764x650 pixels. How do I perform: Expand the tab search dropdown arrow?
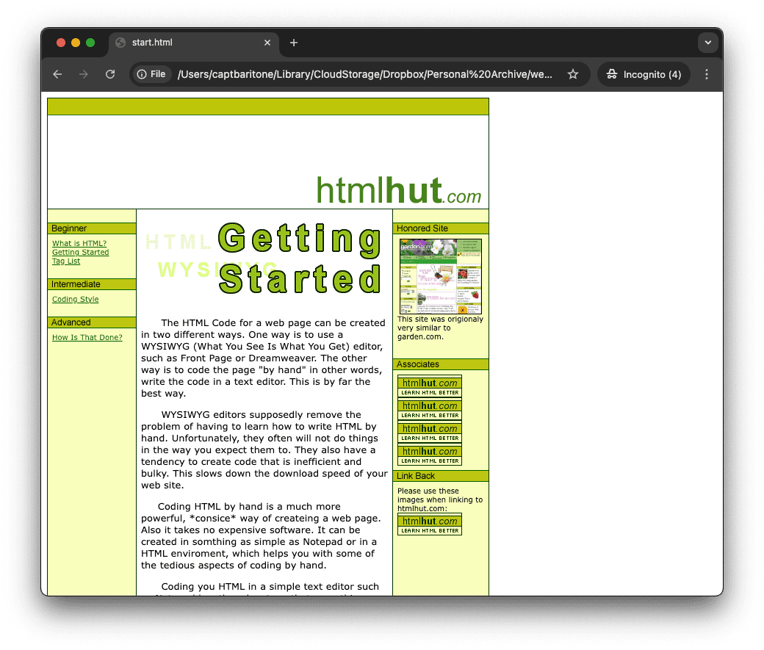[x=707, y=43]
